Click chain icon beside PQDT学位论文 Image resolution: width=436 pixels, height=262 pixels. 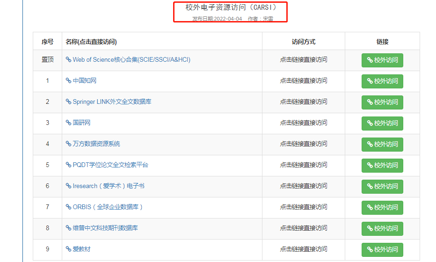tap(68, 165)
